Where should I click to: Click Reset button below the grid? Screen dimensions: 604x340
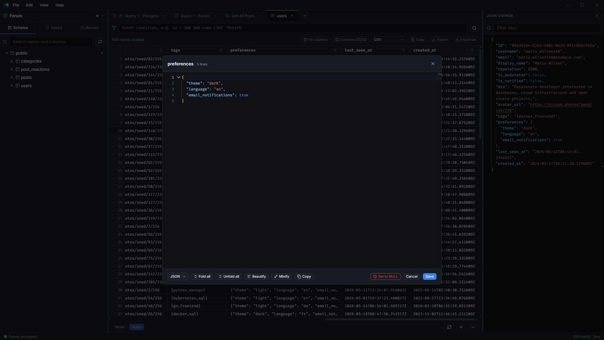pyautogui.click(x=120, y=327)
